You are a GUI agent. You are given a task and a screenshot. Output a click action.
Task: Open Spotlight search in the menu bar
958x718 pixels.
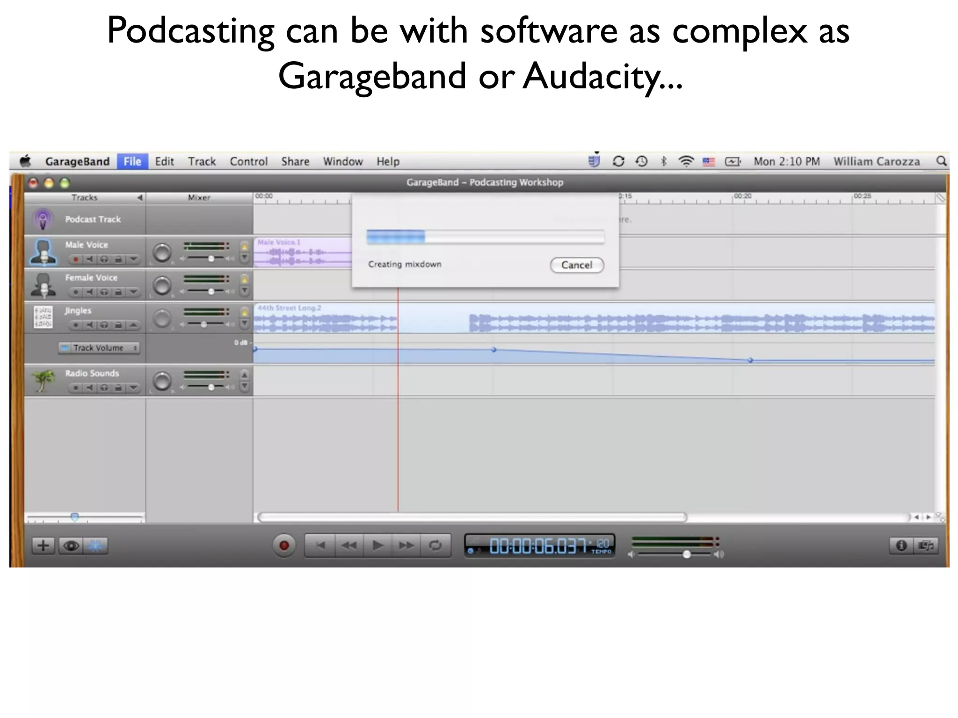point(941,161)
